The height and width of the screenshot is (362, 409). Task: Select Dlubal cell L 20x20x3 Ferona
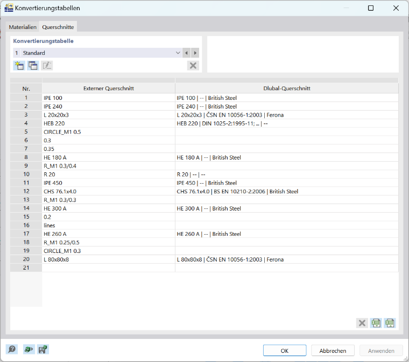pyautogui.click(x=287, y=115)
